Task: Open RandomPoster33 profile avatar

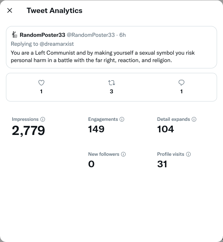Action: click(14, 35)
